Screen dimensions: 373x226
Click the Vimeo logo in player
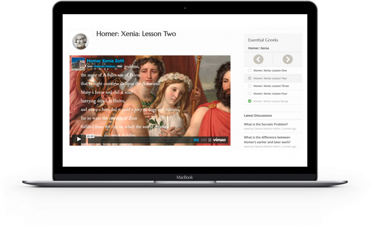pos(219,140)
